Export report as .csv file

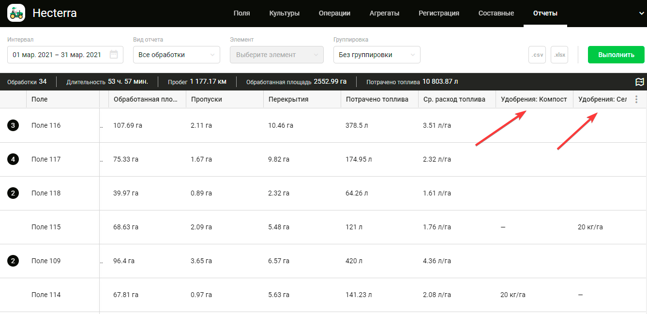[537, 55]
